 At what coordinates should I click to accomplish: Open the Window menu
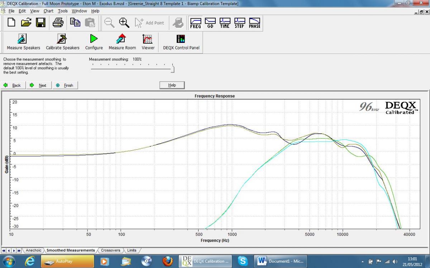coord(79,11)
